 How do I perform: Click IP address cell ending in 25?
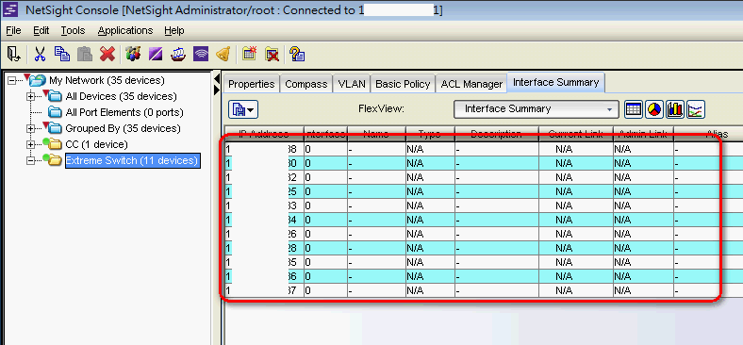pyautogui.click(x=263, y=191)
